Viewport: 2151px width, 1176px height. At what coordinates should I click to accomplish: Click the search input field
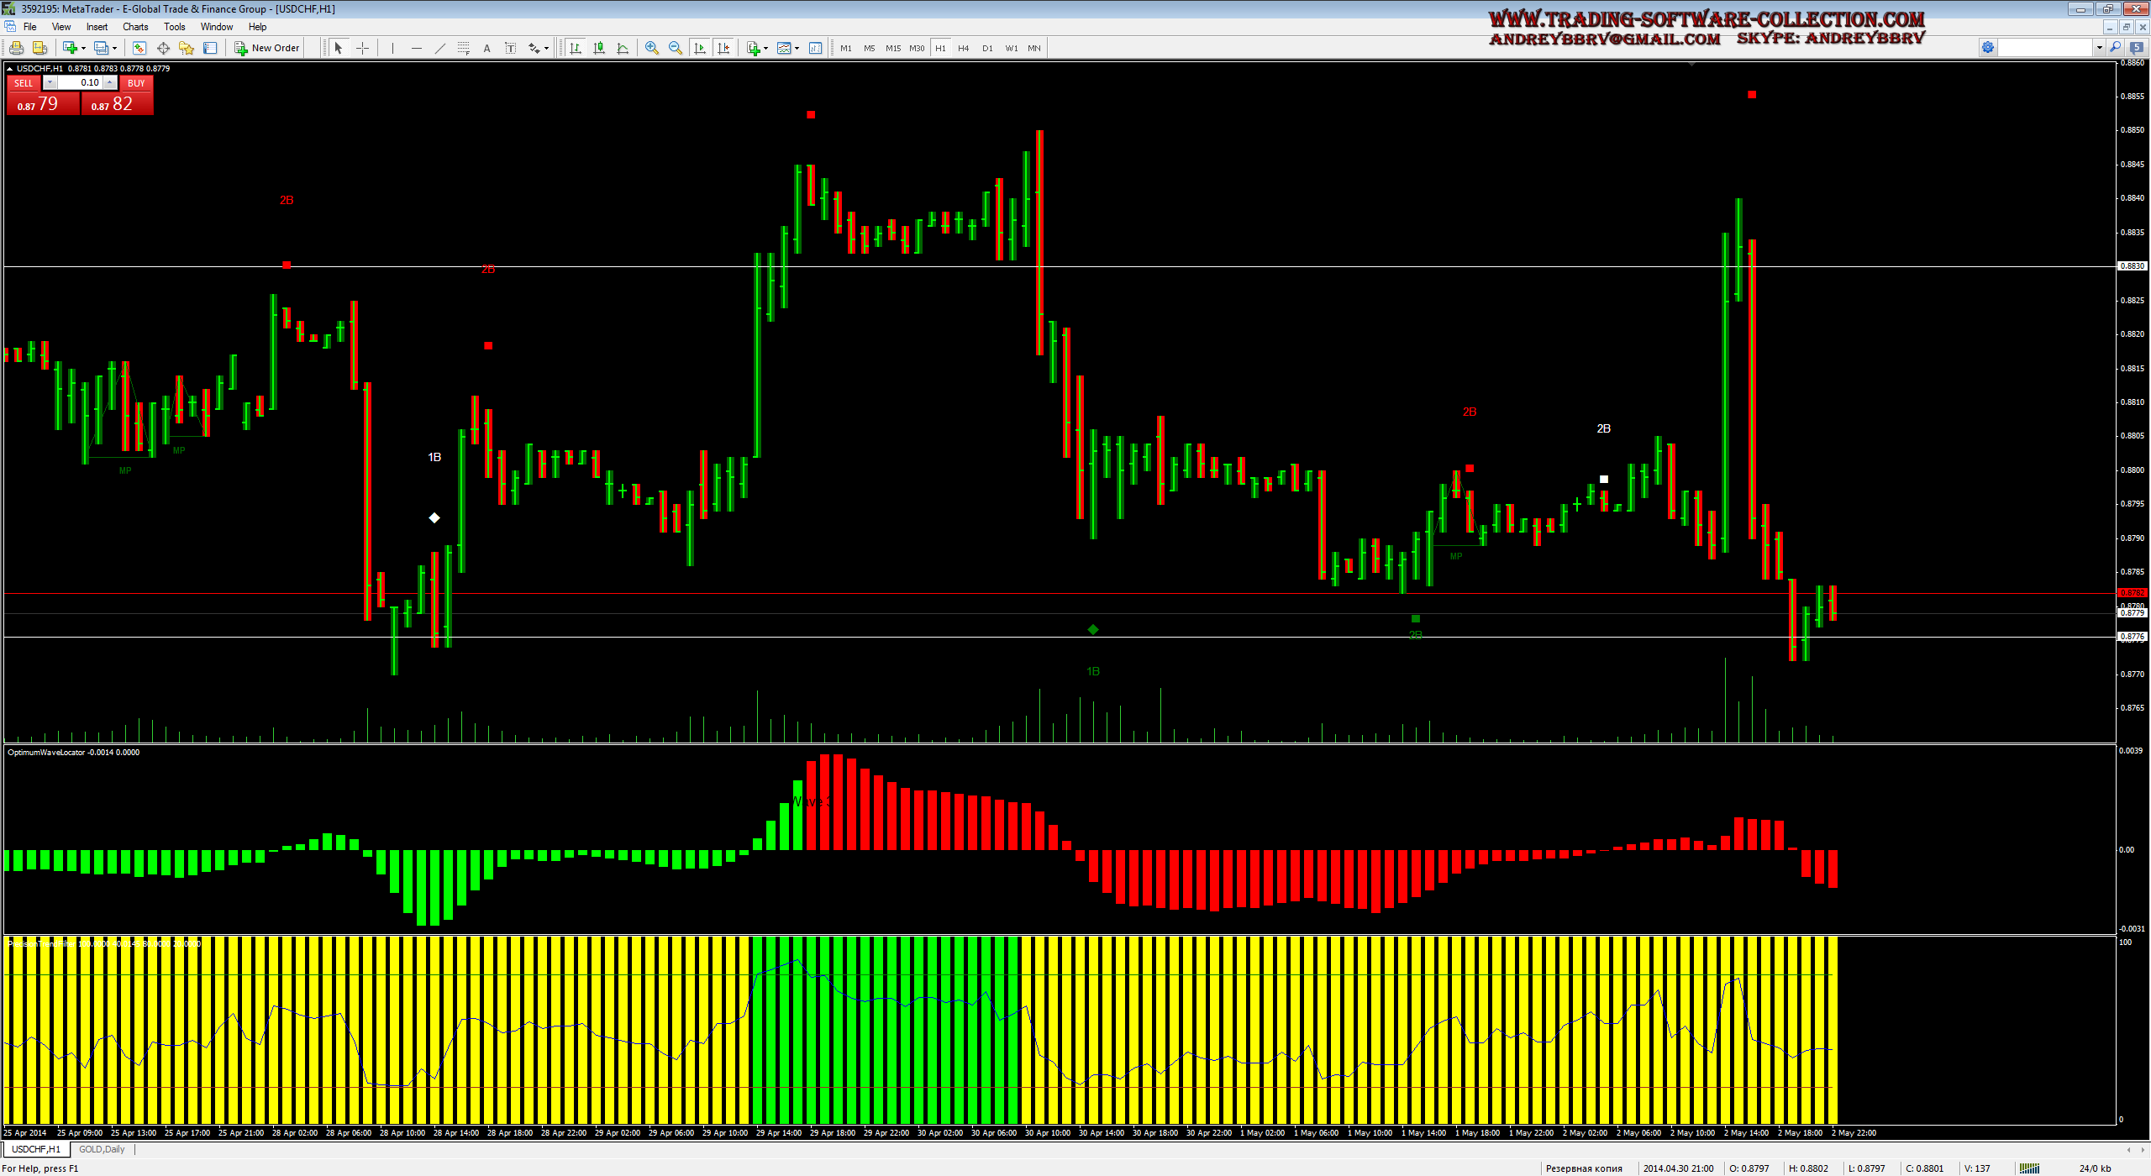tap(2043, 48)
